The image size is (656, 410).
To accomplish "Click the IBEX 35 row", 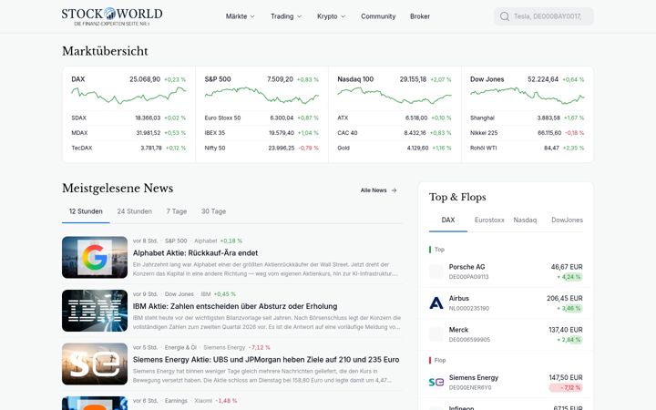I will 261,133.
